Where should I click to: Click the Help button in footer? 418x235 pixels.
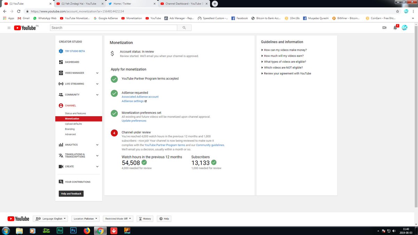coord(164,219)
